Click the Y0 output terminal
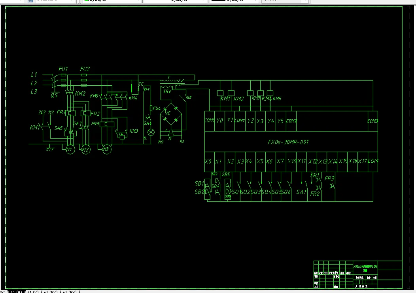 coord(219,120)
